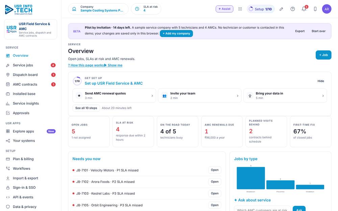Open job JB-7103 Kestrel Labs
Screen dimensions: 338x211
[x=215, y=193]
